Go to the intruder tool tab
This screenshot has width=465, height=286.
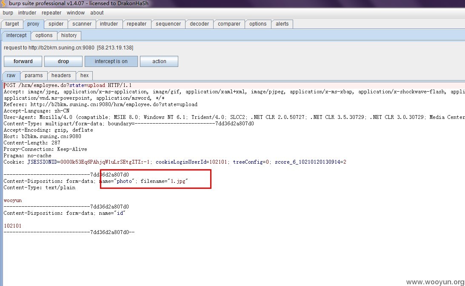pos(109,24)
